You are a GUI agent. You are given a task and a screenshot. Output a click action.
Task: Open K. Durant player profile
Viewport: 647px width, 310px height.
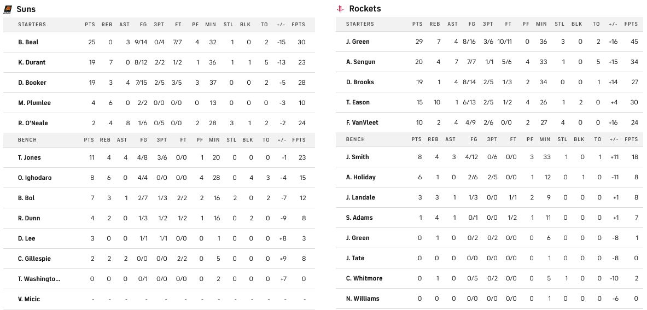click(x=32, y=62)
